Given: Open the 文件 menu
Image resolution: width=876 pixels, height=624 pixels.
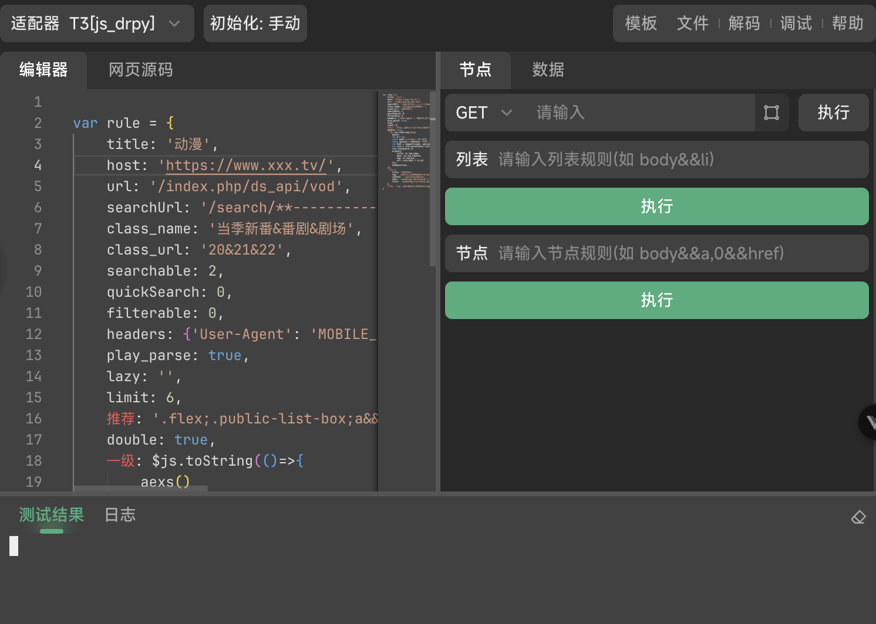Looking at the screenshot, I should (x=692, y=23).
